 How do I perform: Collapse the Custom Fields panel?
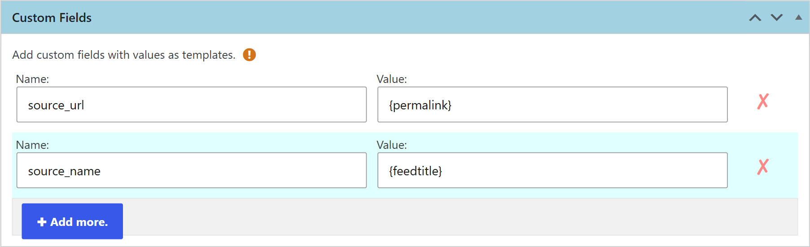click(x=798, y=17)
